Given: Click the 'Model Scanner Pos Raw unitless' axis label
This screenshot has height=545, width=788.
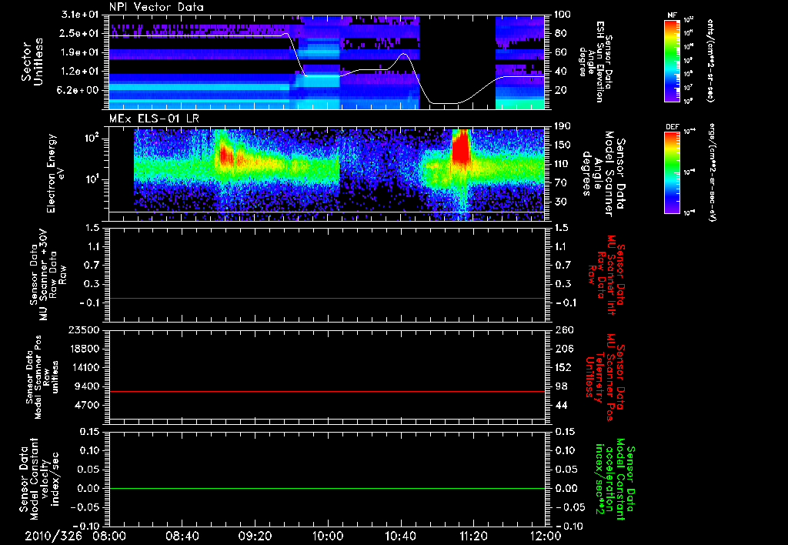Looking at the screenshot, I should pyautogui.click(x=42, y=377).
